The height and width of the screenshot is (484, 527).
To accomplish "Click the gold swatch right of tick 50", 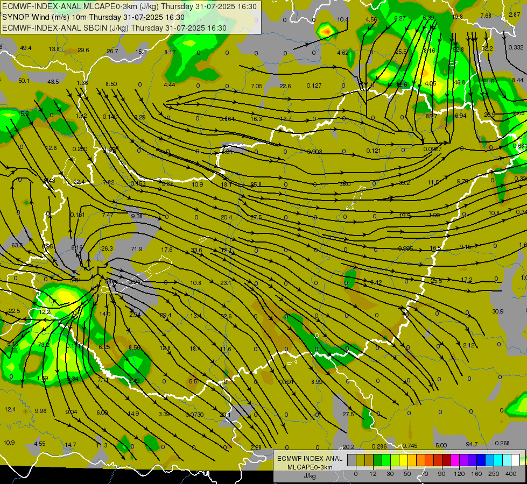I will (412, 460).
